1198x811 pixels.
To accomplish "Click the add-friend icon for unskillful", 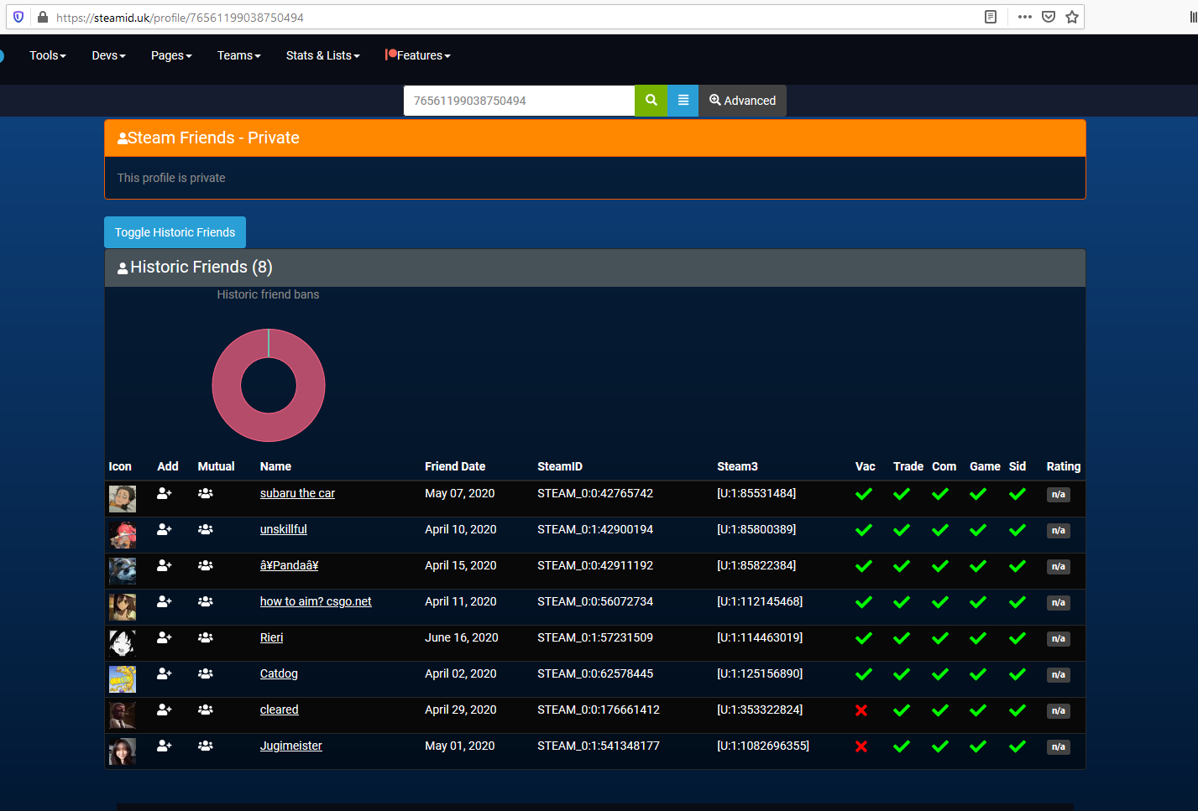I will 165,529.
